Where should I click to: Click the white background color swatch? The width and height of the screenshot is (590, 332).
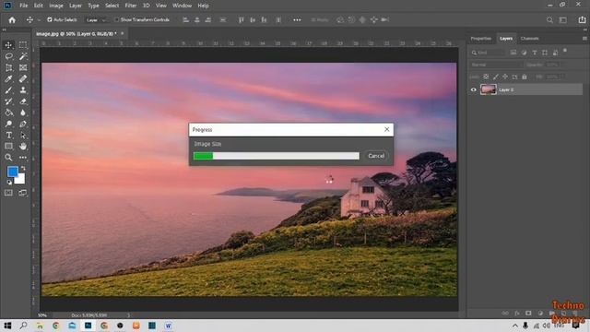pyautogui.click(x=21, y=180)
